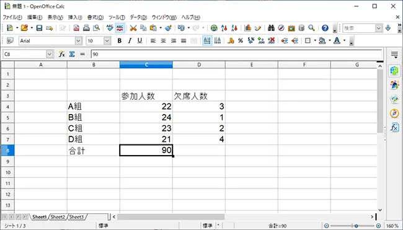Expand the Name Box C8 dropdown
Viewport: 403px width, 230px height.
coord(50,54)
